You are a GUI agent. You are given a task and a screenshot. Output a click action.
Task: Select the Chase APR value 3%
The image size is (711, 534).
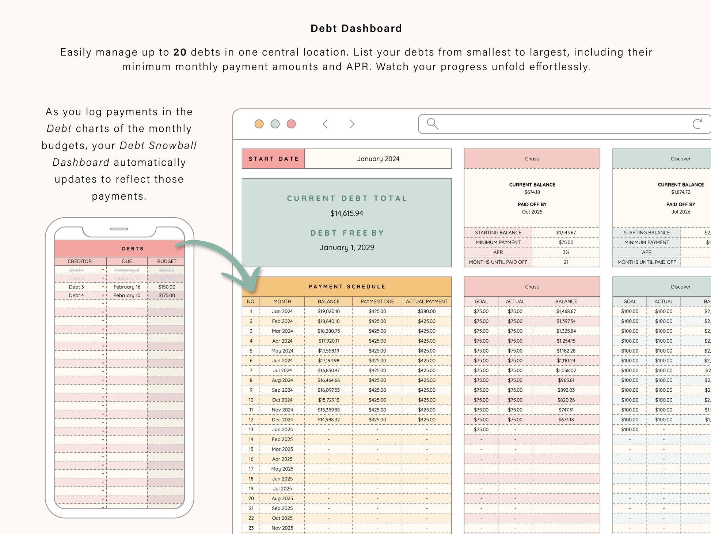coord(566,252)
